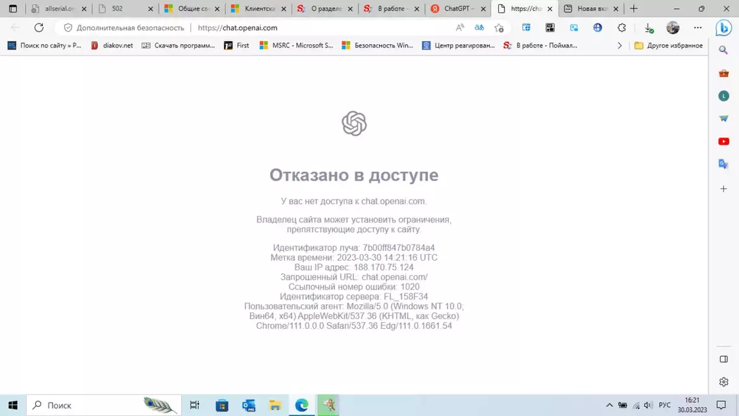Open Microsoft Edge taskbar icon

pos(301,405)
